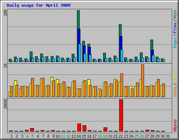
Task: Click day '26' on the x-axis
Action: (x=142, y=136)
